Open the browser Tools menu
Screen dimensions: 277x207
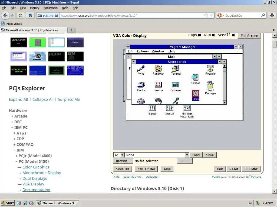click(x=65, y=8)
